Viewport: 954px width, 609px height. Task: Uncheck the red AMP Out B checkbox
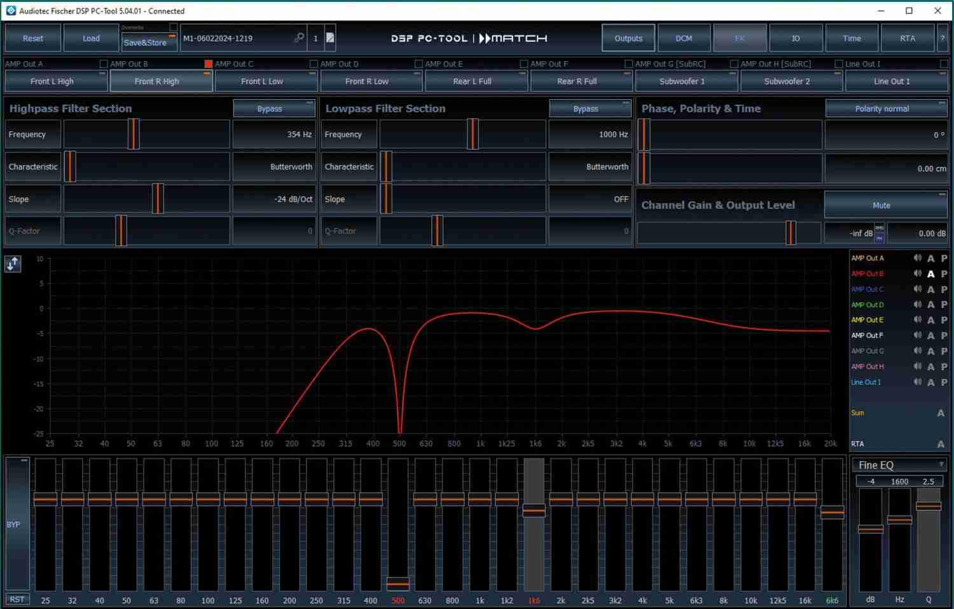click(208, 64)
